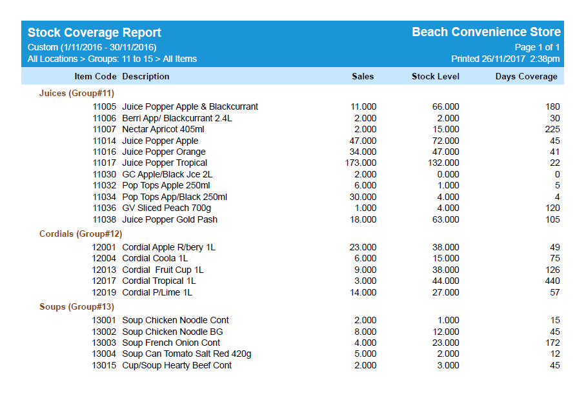
Task: Click the Page 1 of 1 indicator
Action: pos(537,47)
